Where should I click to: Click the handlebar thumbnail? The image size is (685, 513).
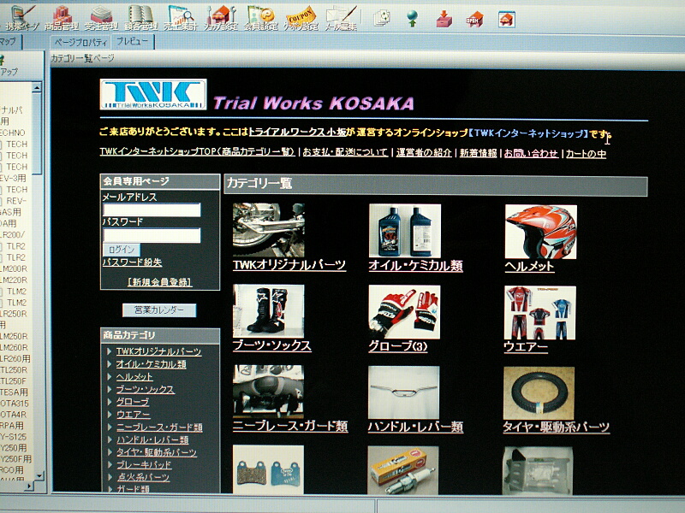coord(403,392)
